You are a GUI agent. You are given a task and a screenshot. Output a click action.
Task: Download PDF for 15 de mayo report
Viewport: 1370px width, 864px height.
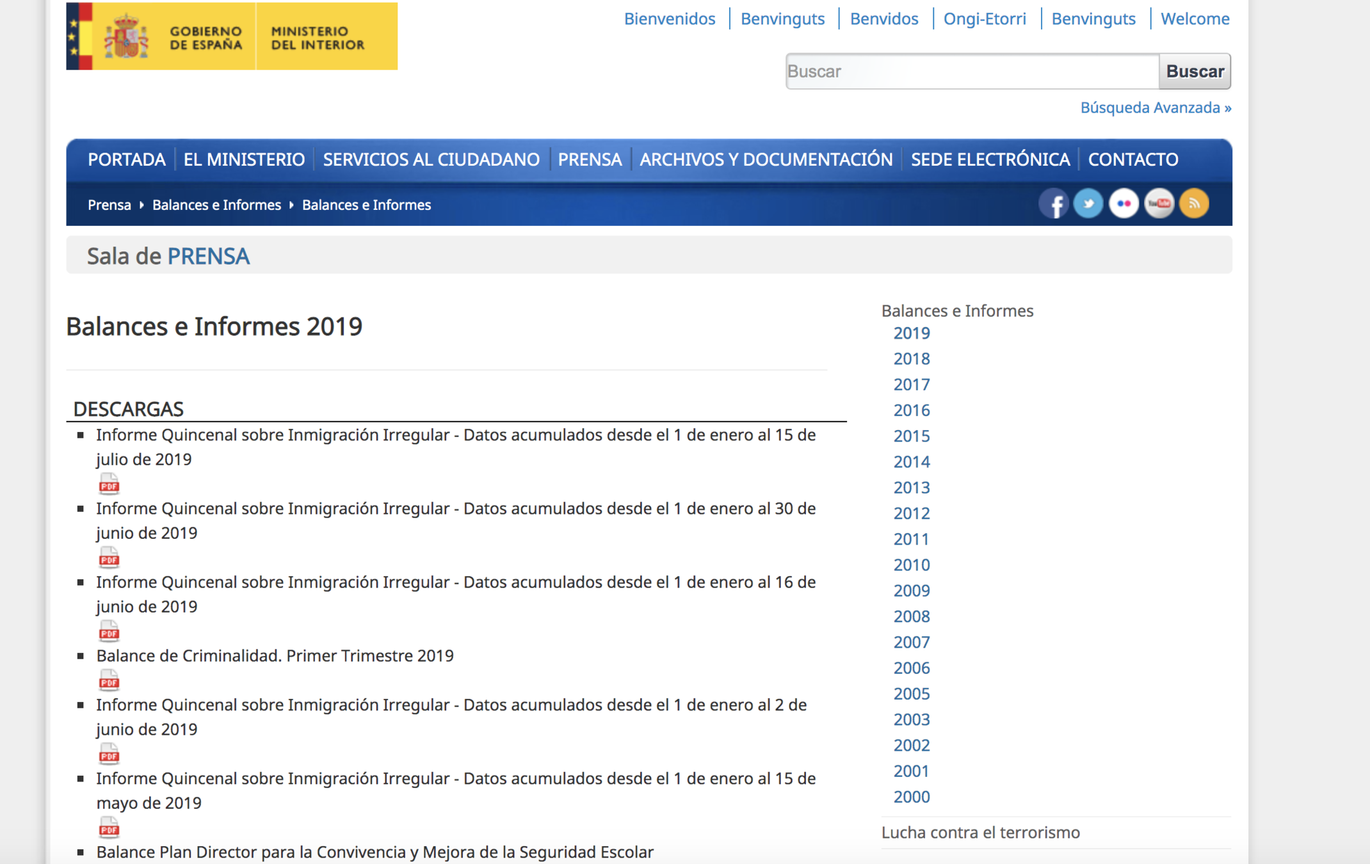coord(109,828)
